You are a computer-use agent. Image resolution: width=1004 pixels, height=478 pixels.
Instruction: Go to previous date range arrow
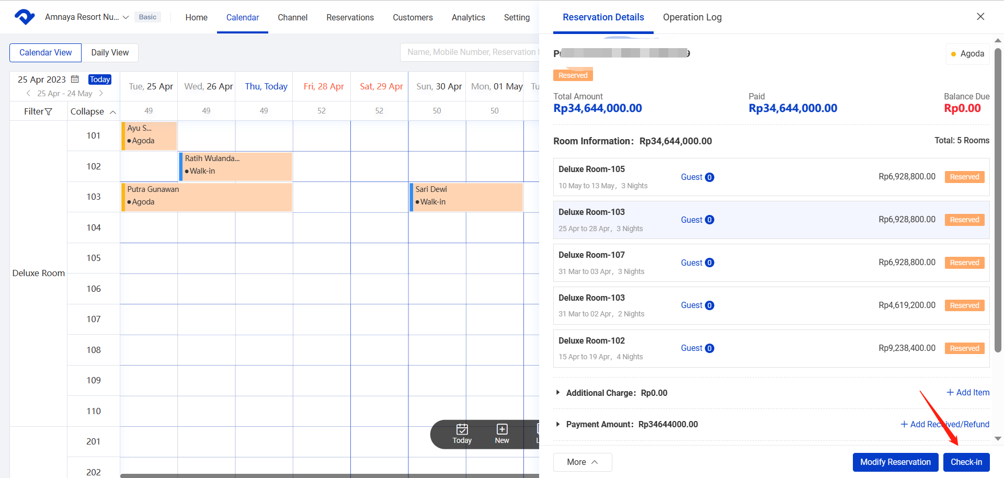click(x=28, y=94)
